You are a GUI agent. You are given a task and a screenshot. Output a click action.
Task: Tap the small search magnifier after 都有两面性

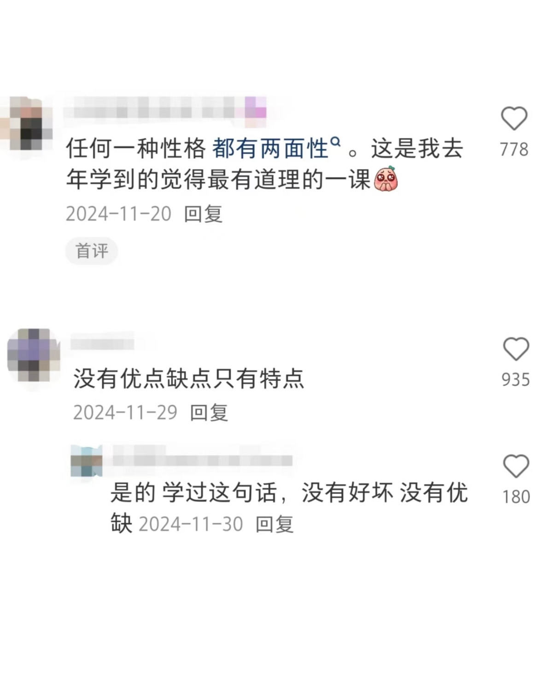[x=336, y=141]
